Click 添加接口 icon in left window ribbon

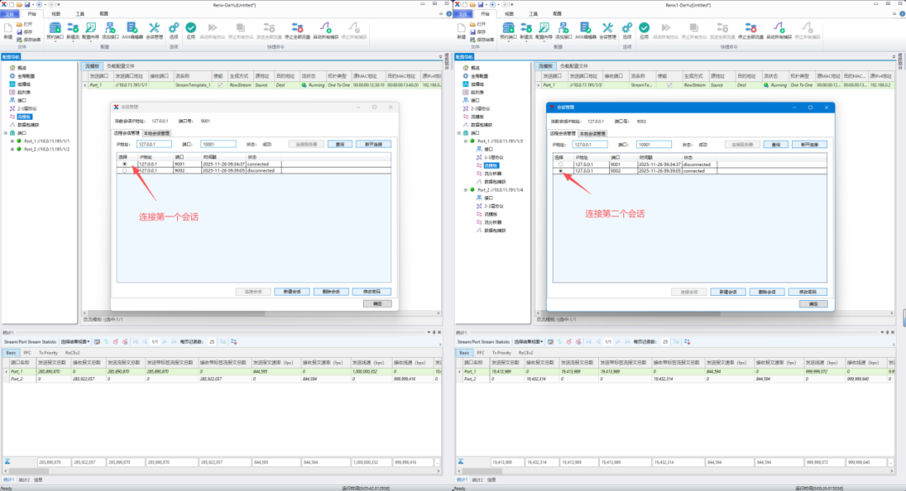[x=109, y=30]
